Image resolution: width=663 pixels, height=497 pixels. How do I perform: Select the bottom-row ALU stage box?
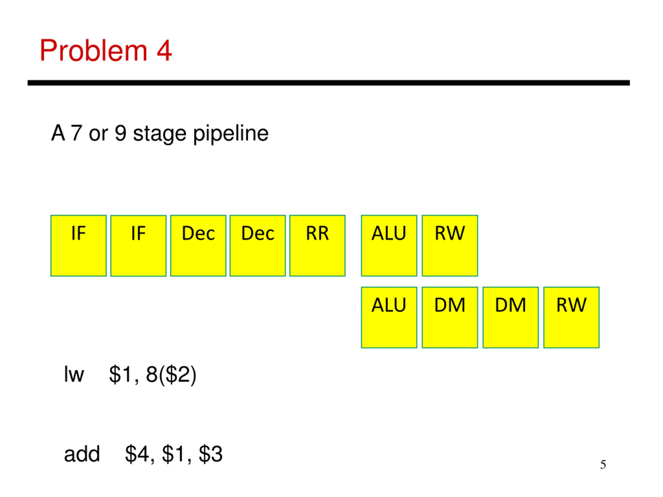389,318
